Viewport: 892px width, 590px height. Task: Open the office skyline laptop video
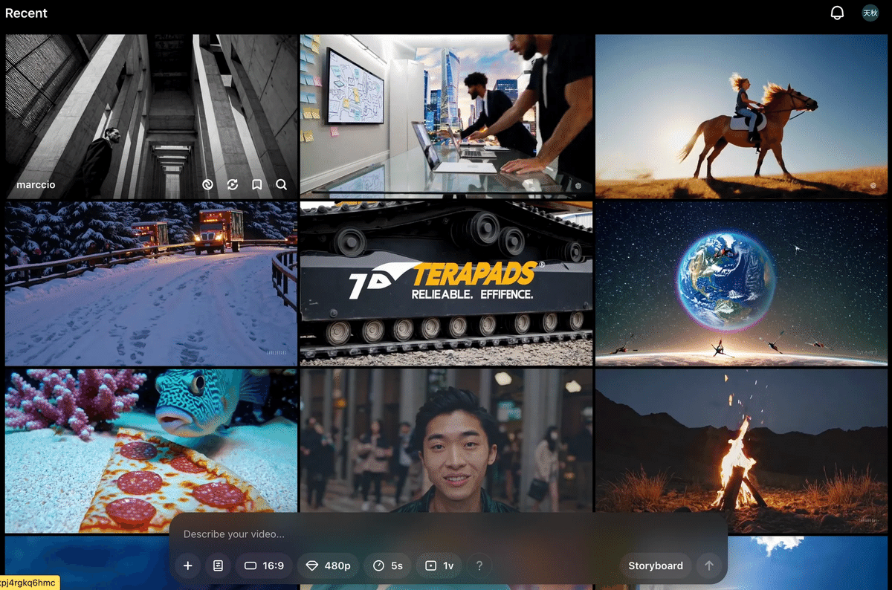[446, 116]
